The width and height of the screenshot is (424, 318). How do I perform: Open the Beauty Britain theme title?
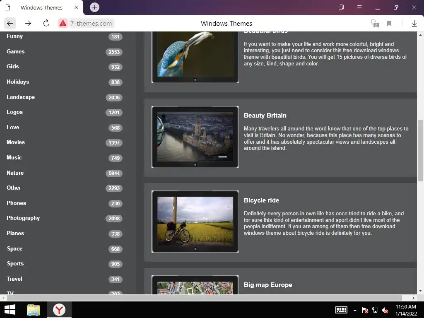pos(265,116)
